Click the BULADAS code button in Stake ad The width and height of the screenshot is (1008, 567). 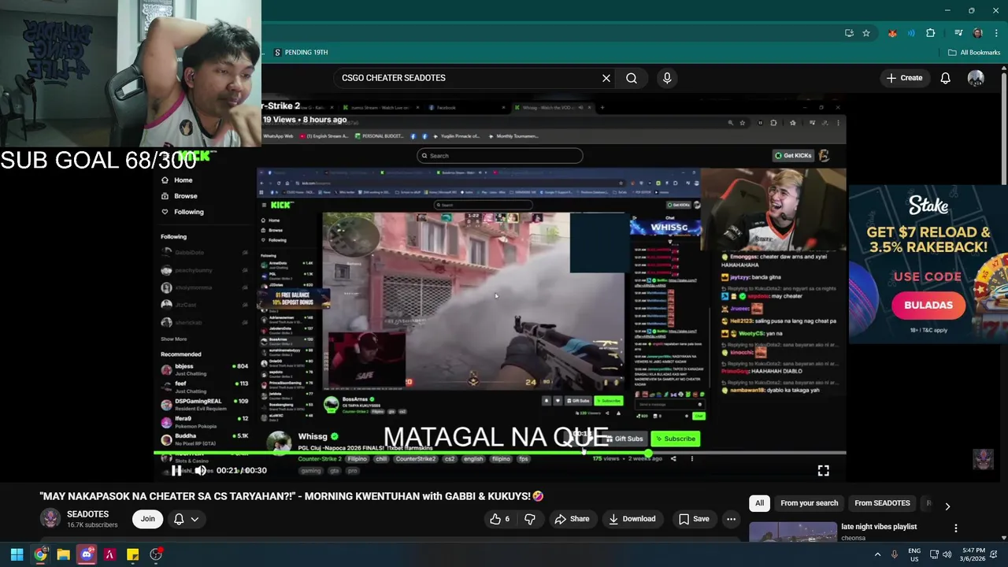(928, 306)
